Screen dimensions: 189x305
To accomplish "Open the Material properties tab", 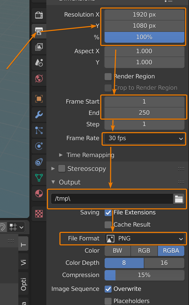I will click(39, 193).
